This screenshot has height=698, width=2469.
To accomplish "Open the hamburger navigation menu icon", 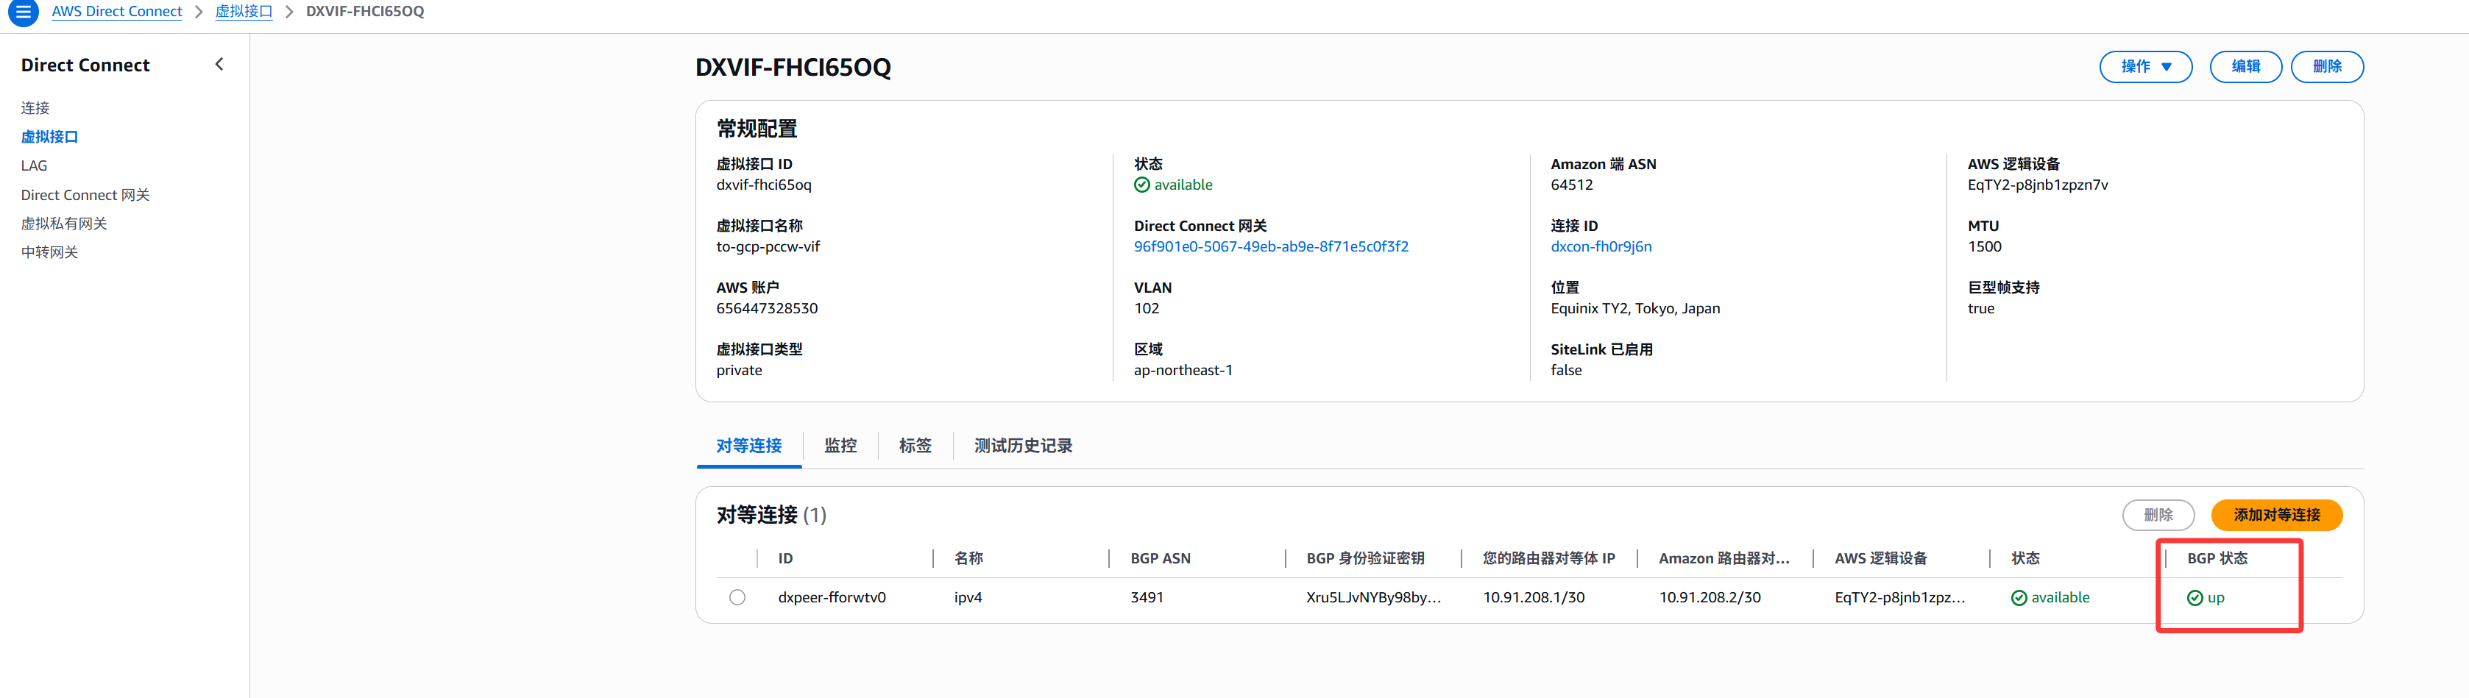I will pyautogui.click(x=22, y=12).
